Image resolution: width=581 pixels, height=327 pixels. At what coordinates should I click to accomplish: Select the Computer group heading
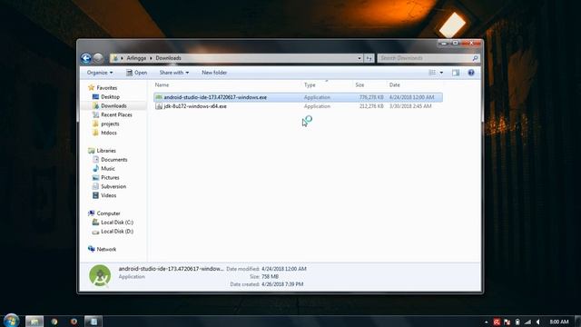pos(108,213)
